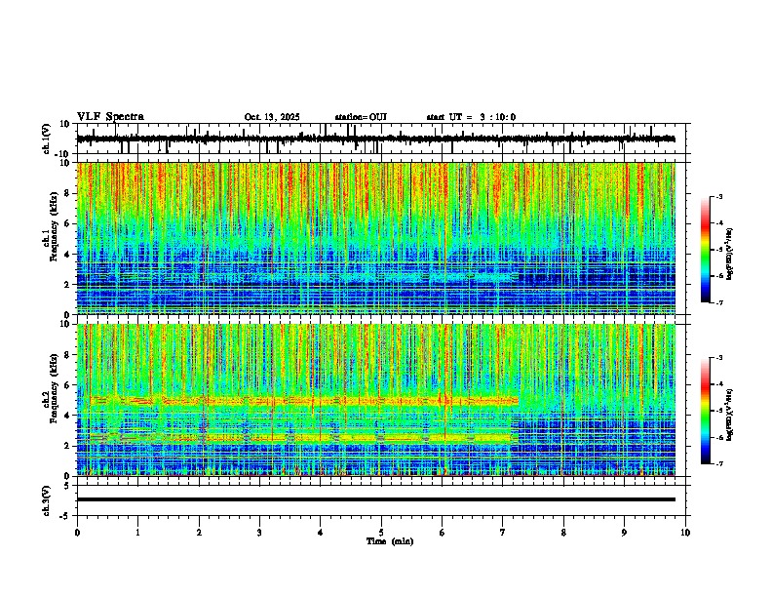
Task: Click the "2" kHz tick on ch.1 spectrogram
Action: (x=67, y=285)
